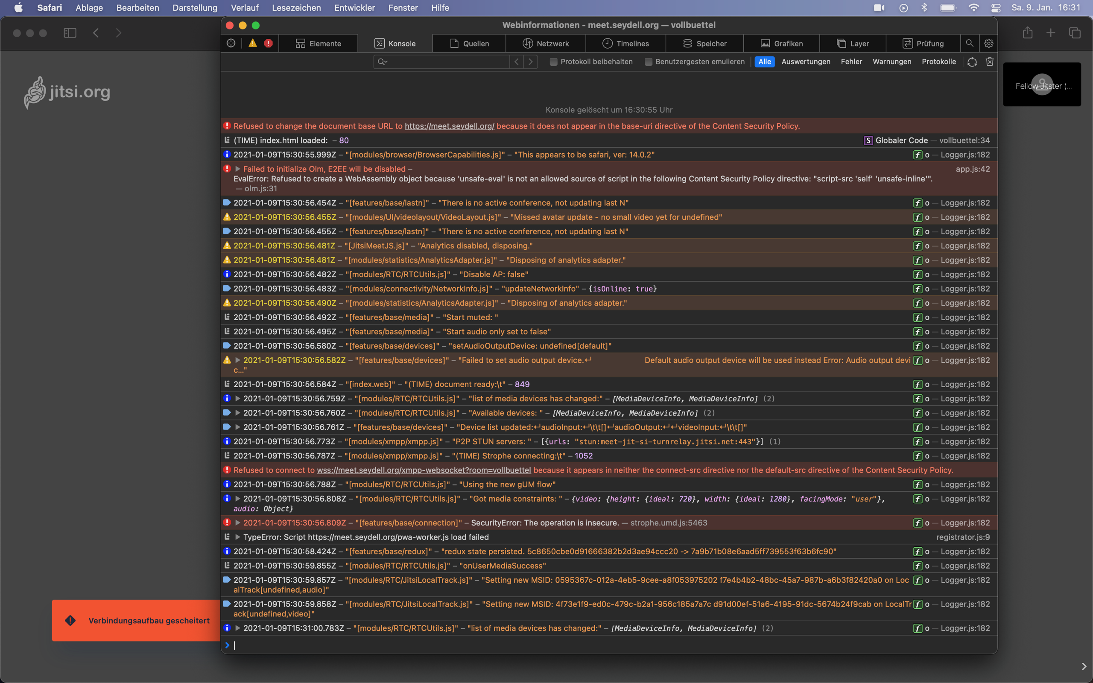
Task: Open the Entwickler menu
Action: click(x=354, y=8)
